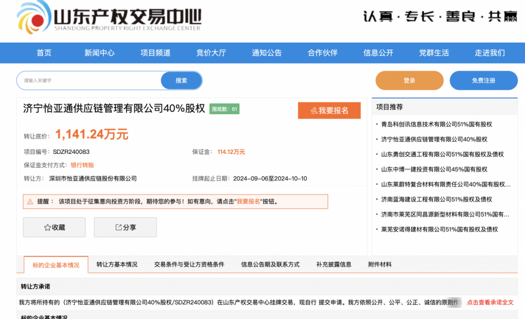Click the share icon next to 分享
Screen dimensions: 525x319
tap(118, 227)
